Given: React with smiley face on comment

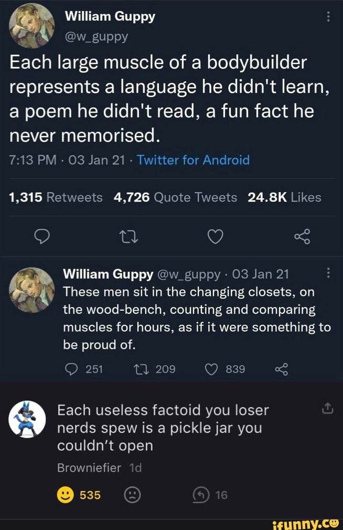Looking at the screenshot, I should [x=64, y=495].
